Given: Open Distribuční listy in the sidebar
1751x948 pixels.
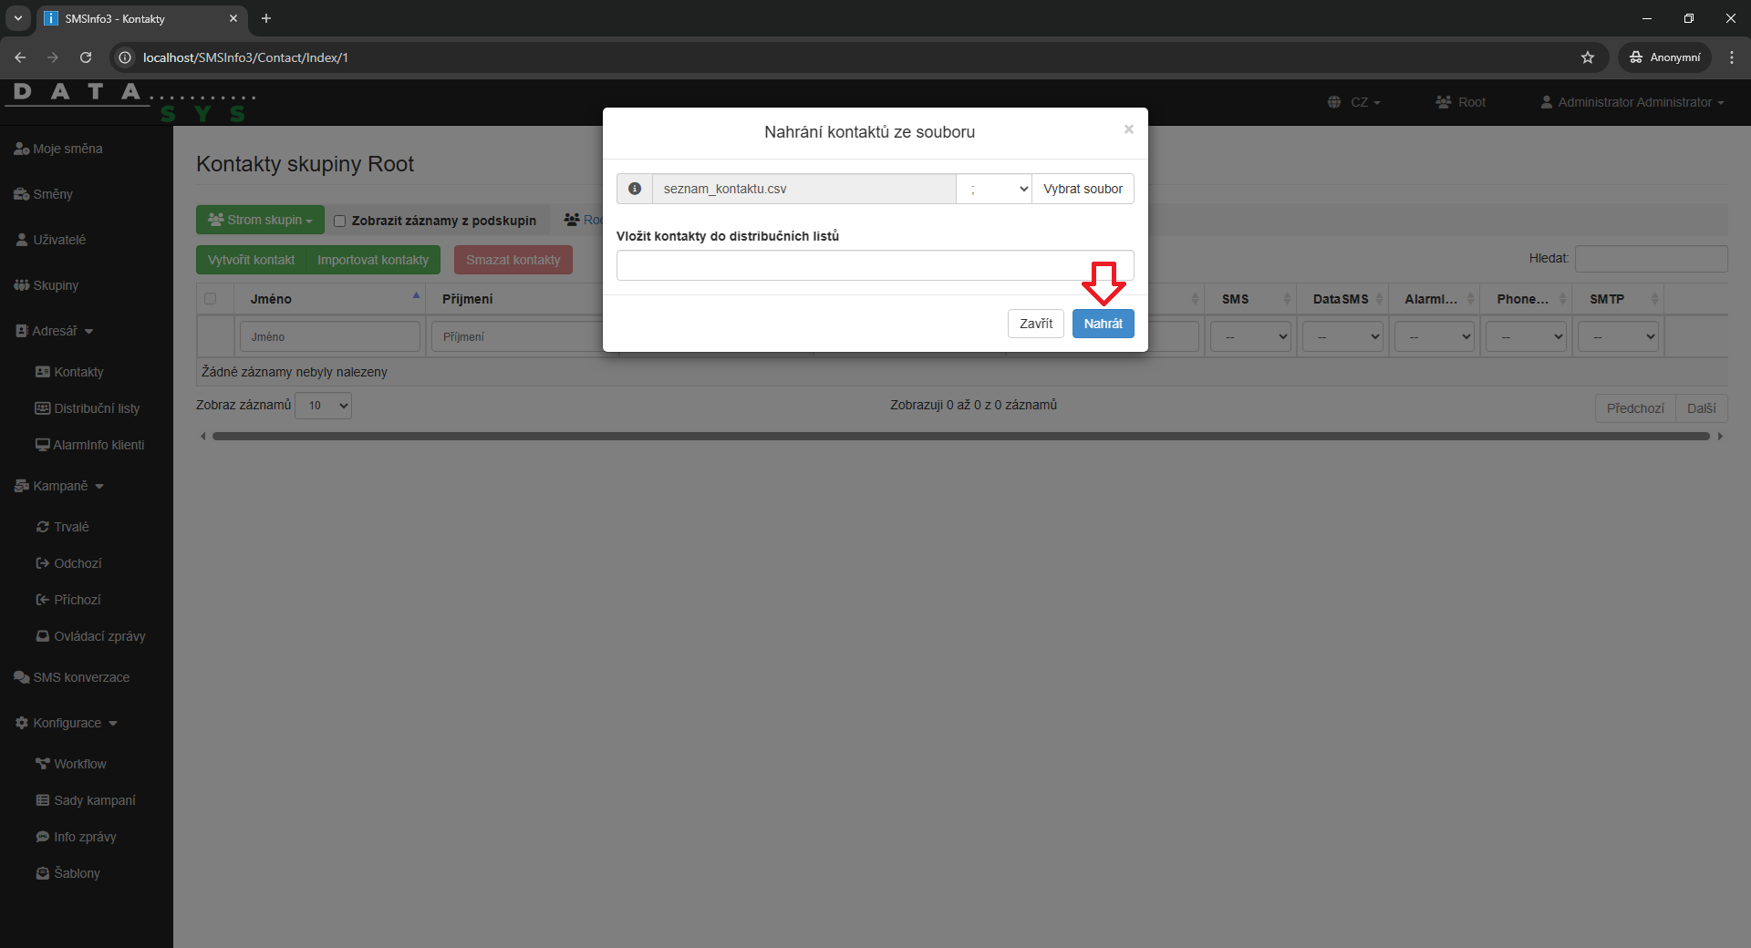Looking at the screenshot, I should [x=96, y=408].
